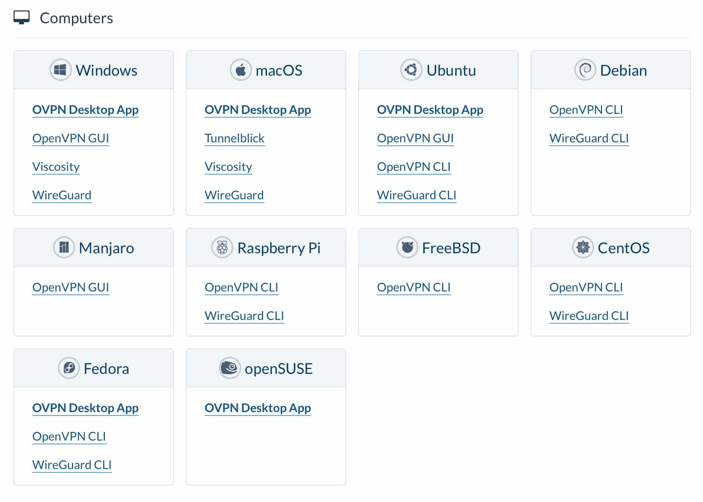This screenshot has width=703, height=502.
Task: Select WireGuard CLI under Debian
Action: [589, 138]
